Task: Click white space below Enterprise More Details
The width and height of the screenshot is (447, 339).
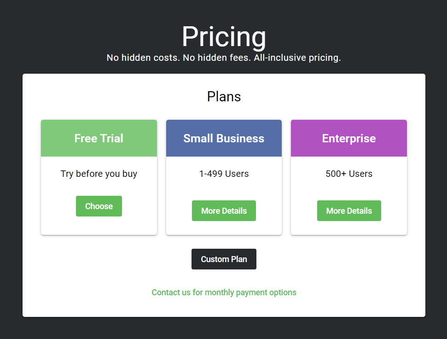Action: [x=349, y=228]
